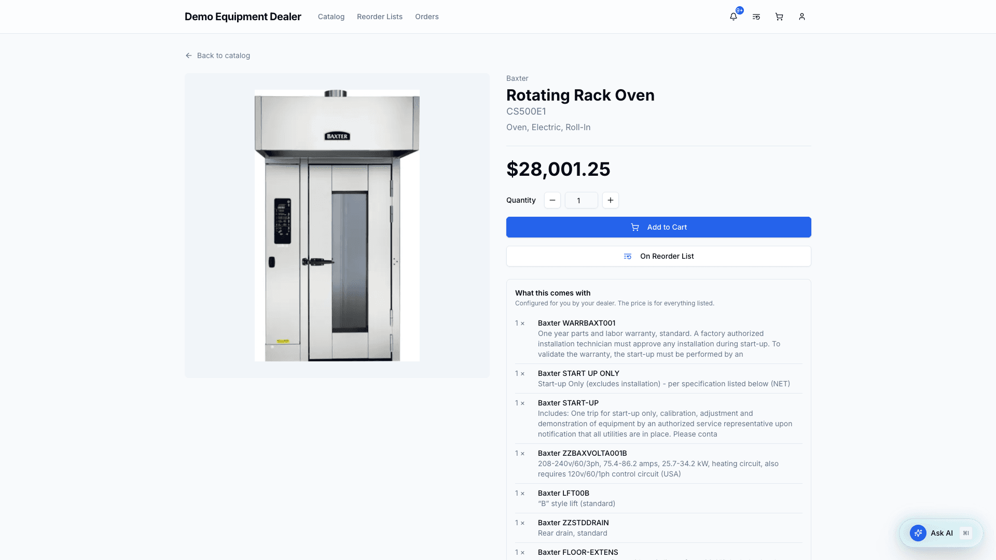Click the “B” style lift (standard) description
This screenshot has height=560, width=996.
[576, 503]
